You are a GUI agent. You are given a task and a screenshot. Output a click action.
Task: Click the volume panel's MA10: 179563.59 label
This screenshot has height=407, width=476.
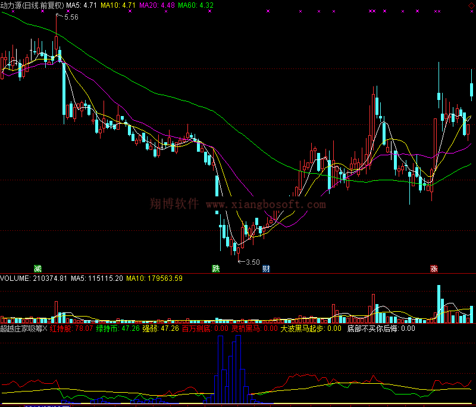[x=154, y=278]
